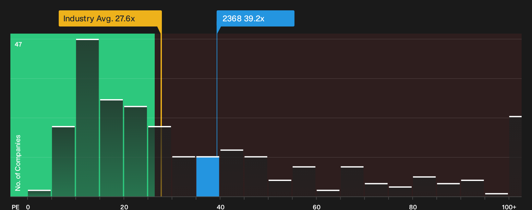Click the '60' x-axis tick label
The image size is (532, 210).
(317, 207)
